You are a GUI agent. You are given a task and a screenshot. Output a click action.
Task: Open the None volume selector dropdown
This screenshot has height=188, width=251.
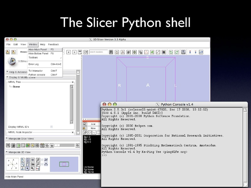point(93,128)
